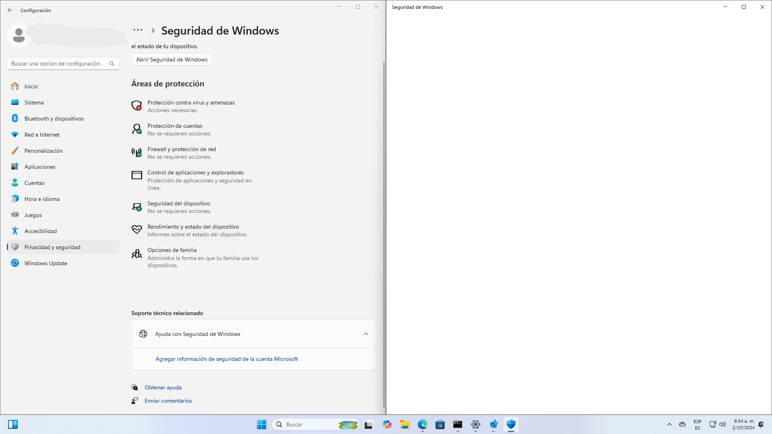Click the volume speaker tray icon
The width and height of the screenshot is (772, 434).
[x=723, y=424]
